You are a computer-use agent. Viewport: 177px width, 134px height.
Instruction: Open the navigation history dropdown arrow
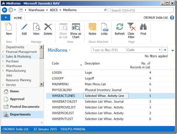coord(15,10)
